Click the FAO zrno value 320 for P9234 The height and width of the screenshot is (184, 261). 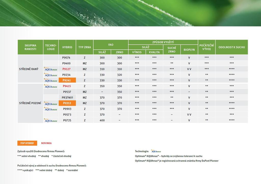(x=120, y=75)
